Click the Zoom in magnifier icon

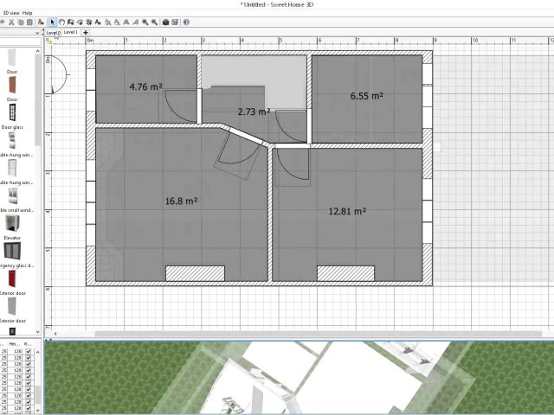tap(144, 22)
